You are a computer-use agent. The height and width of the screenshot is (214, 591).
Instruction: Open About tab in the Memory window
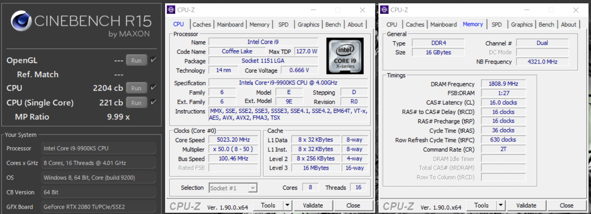569,25
